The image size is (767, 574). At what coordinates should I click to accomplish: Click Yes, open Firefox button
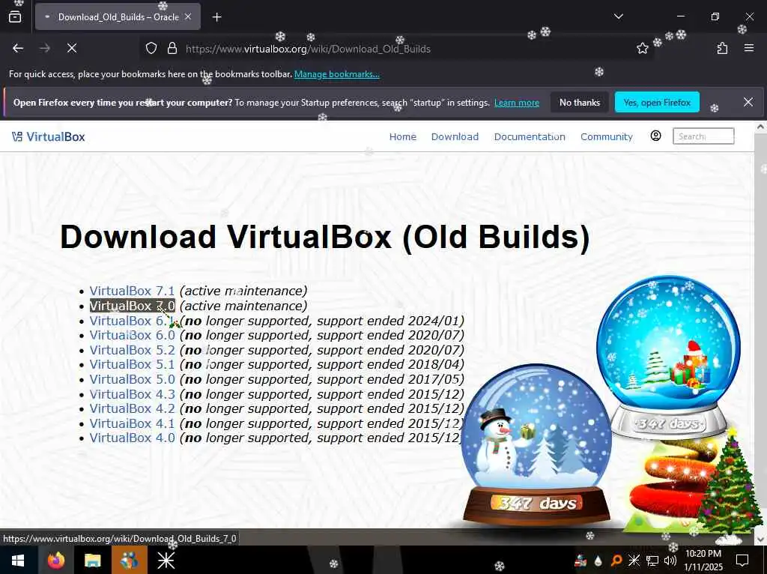[657, 103]
